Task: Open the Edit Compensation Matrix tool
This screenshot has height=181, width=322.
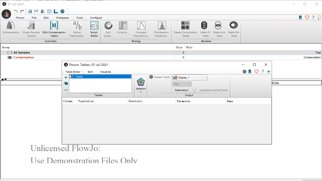Action: pos(54,28)
